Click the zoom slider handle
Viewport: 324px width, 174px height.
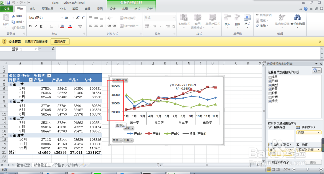(x=307, y=169)
